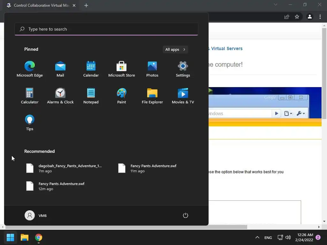Open File Explorer from the taskbar

click(x=24, y=237)
